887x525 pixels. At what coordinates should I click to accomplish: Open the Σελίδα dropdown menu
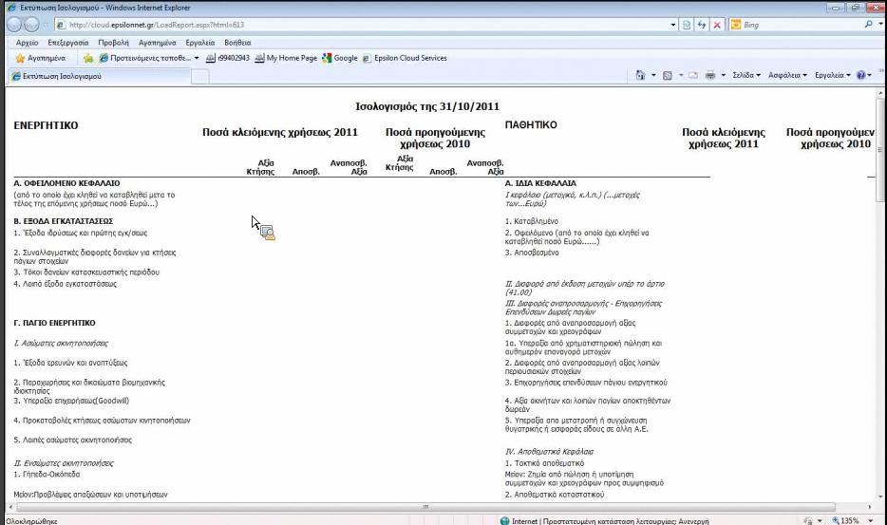tap(746, 75)
